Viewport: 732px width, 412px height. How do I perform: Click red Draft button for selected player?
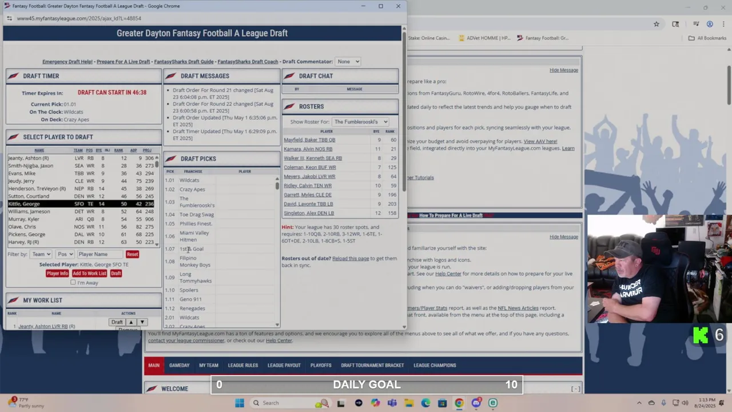(x=116, y=274)
